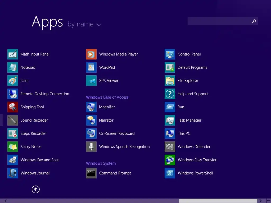Screen dimensions: 271x203
Task: Click the Windows System group heading
Action: tap(101, 163)
